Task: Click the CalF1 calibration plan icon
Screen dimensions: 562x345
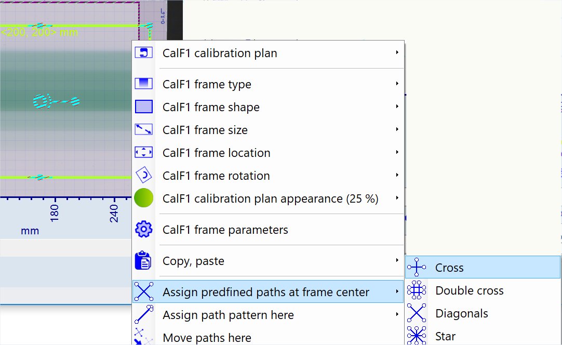Action: pyautogui.click(x=143, y=53)
